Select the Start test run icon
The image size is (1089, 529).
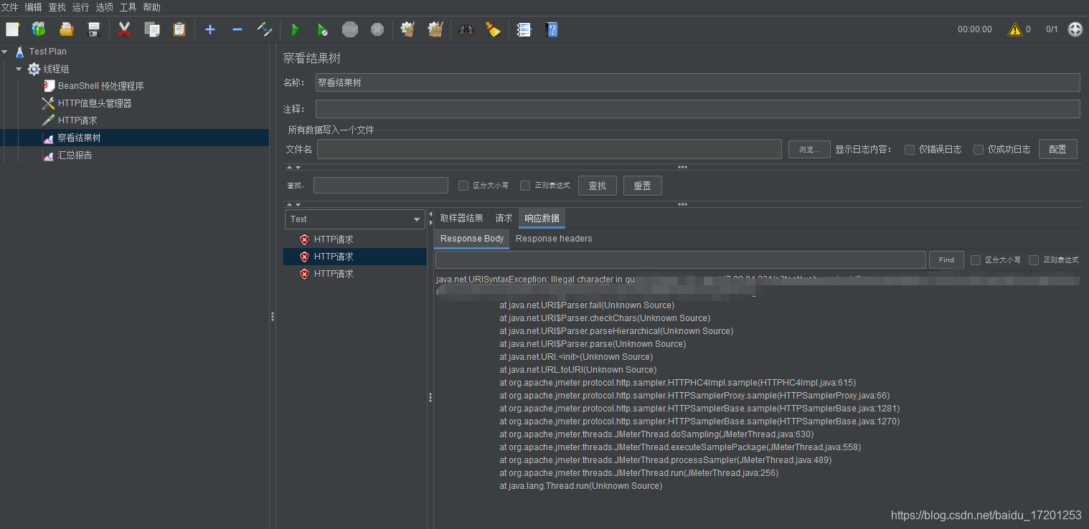point(296,29)
